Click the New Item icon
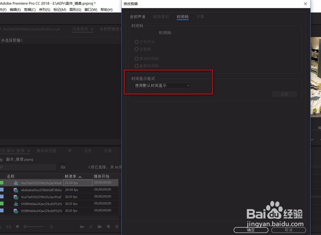 point(108,227)
